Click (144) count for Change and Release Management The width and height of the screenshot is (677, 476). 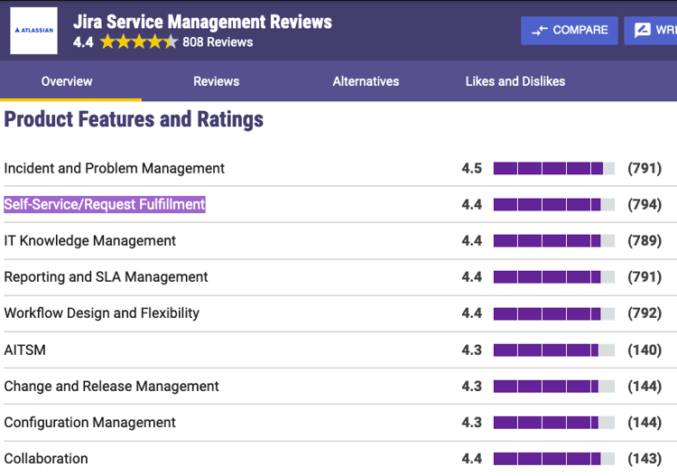tap(645, 387)
